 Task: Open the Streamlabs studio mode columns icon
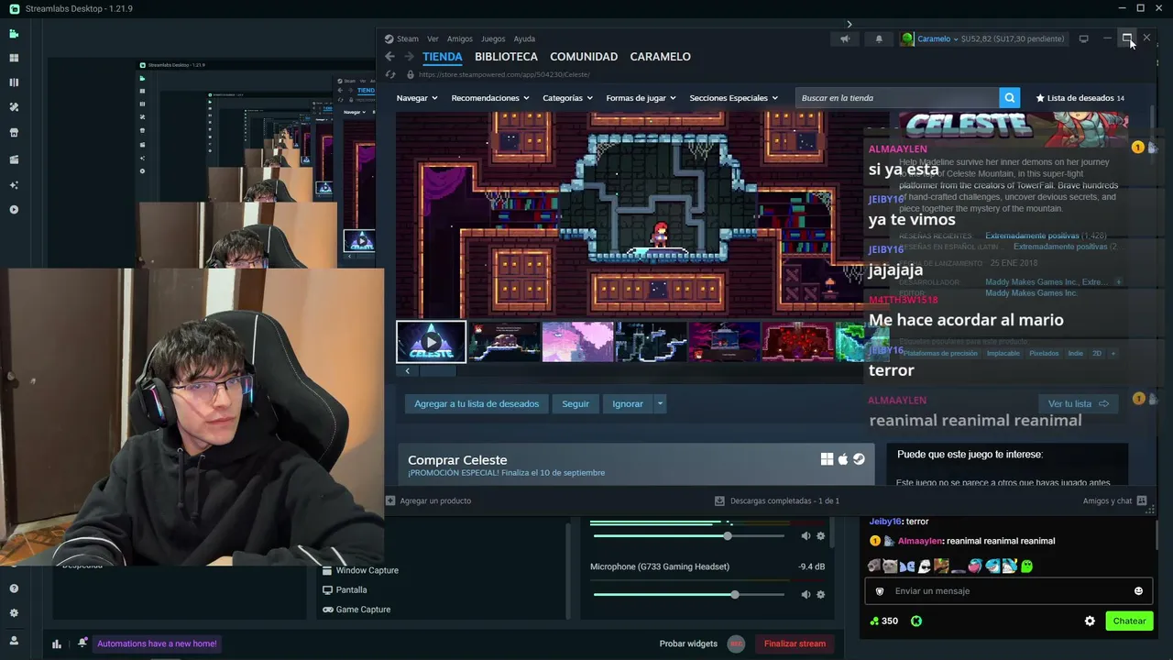pyautogui.click(x=14, y=82)
